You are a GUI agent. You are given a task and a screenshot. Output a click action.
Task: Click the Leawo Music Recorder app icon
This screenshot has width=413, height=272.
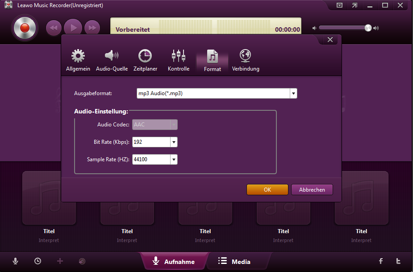8,5
